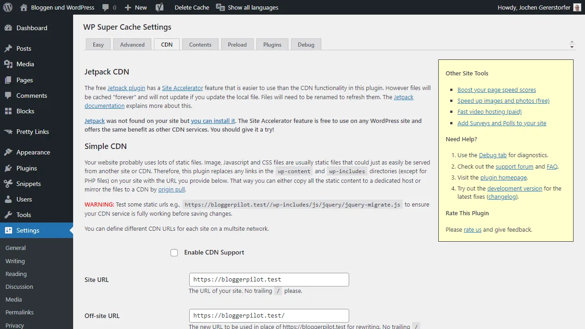585x329 pixels.
Task: Click the Appearance paintbrush icon
Action: point(8,152)
